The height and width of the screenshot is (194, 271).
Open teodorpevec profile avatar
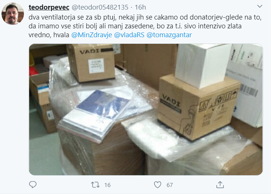(x=13, y=14)
